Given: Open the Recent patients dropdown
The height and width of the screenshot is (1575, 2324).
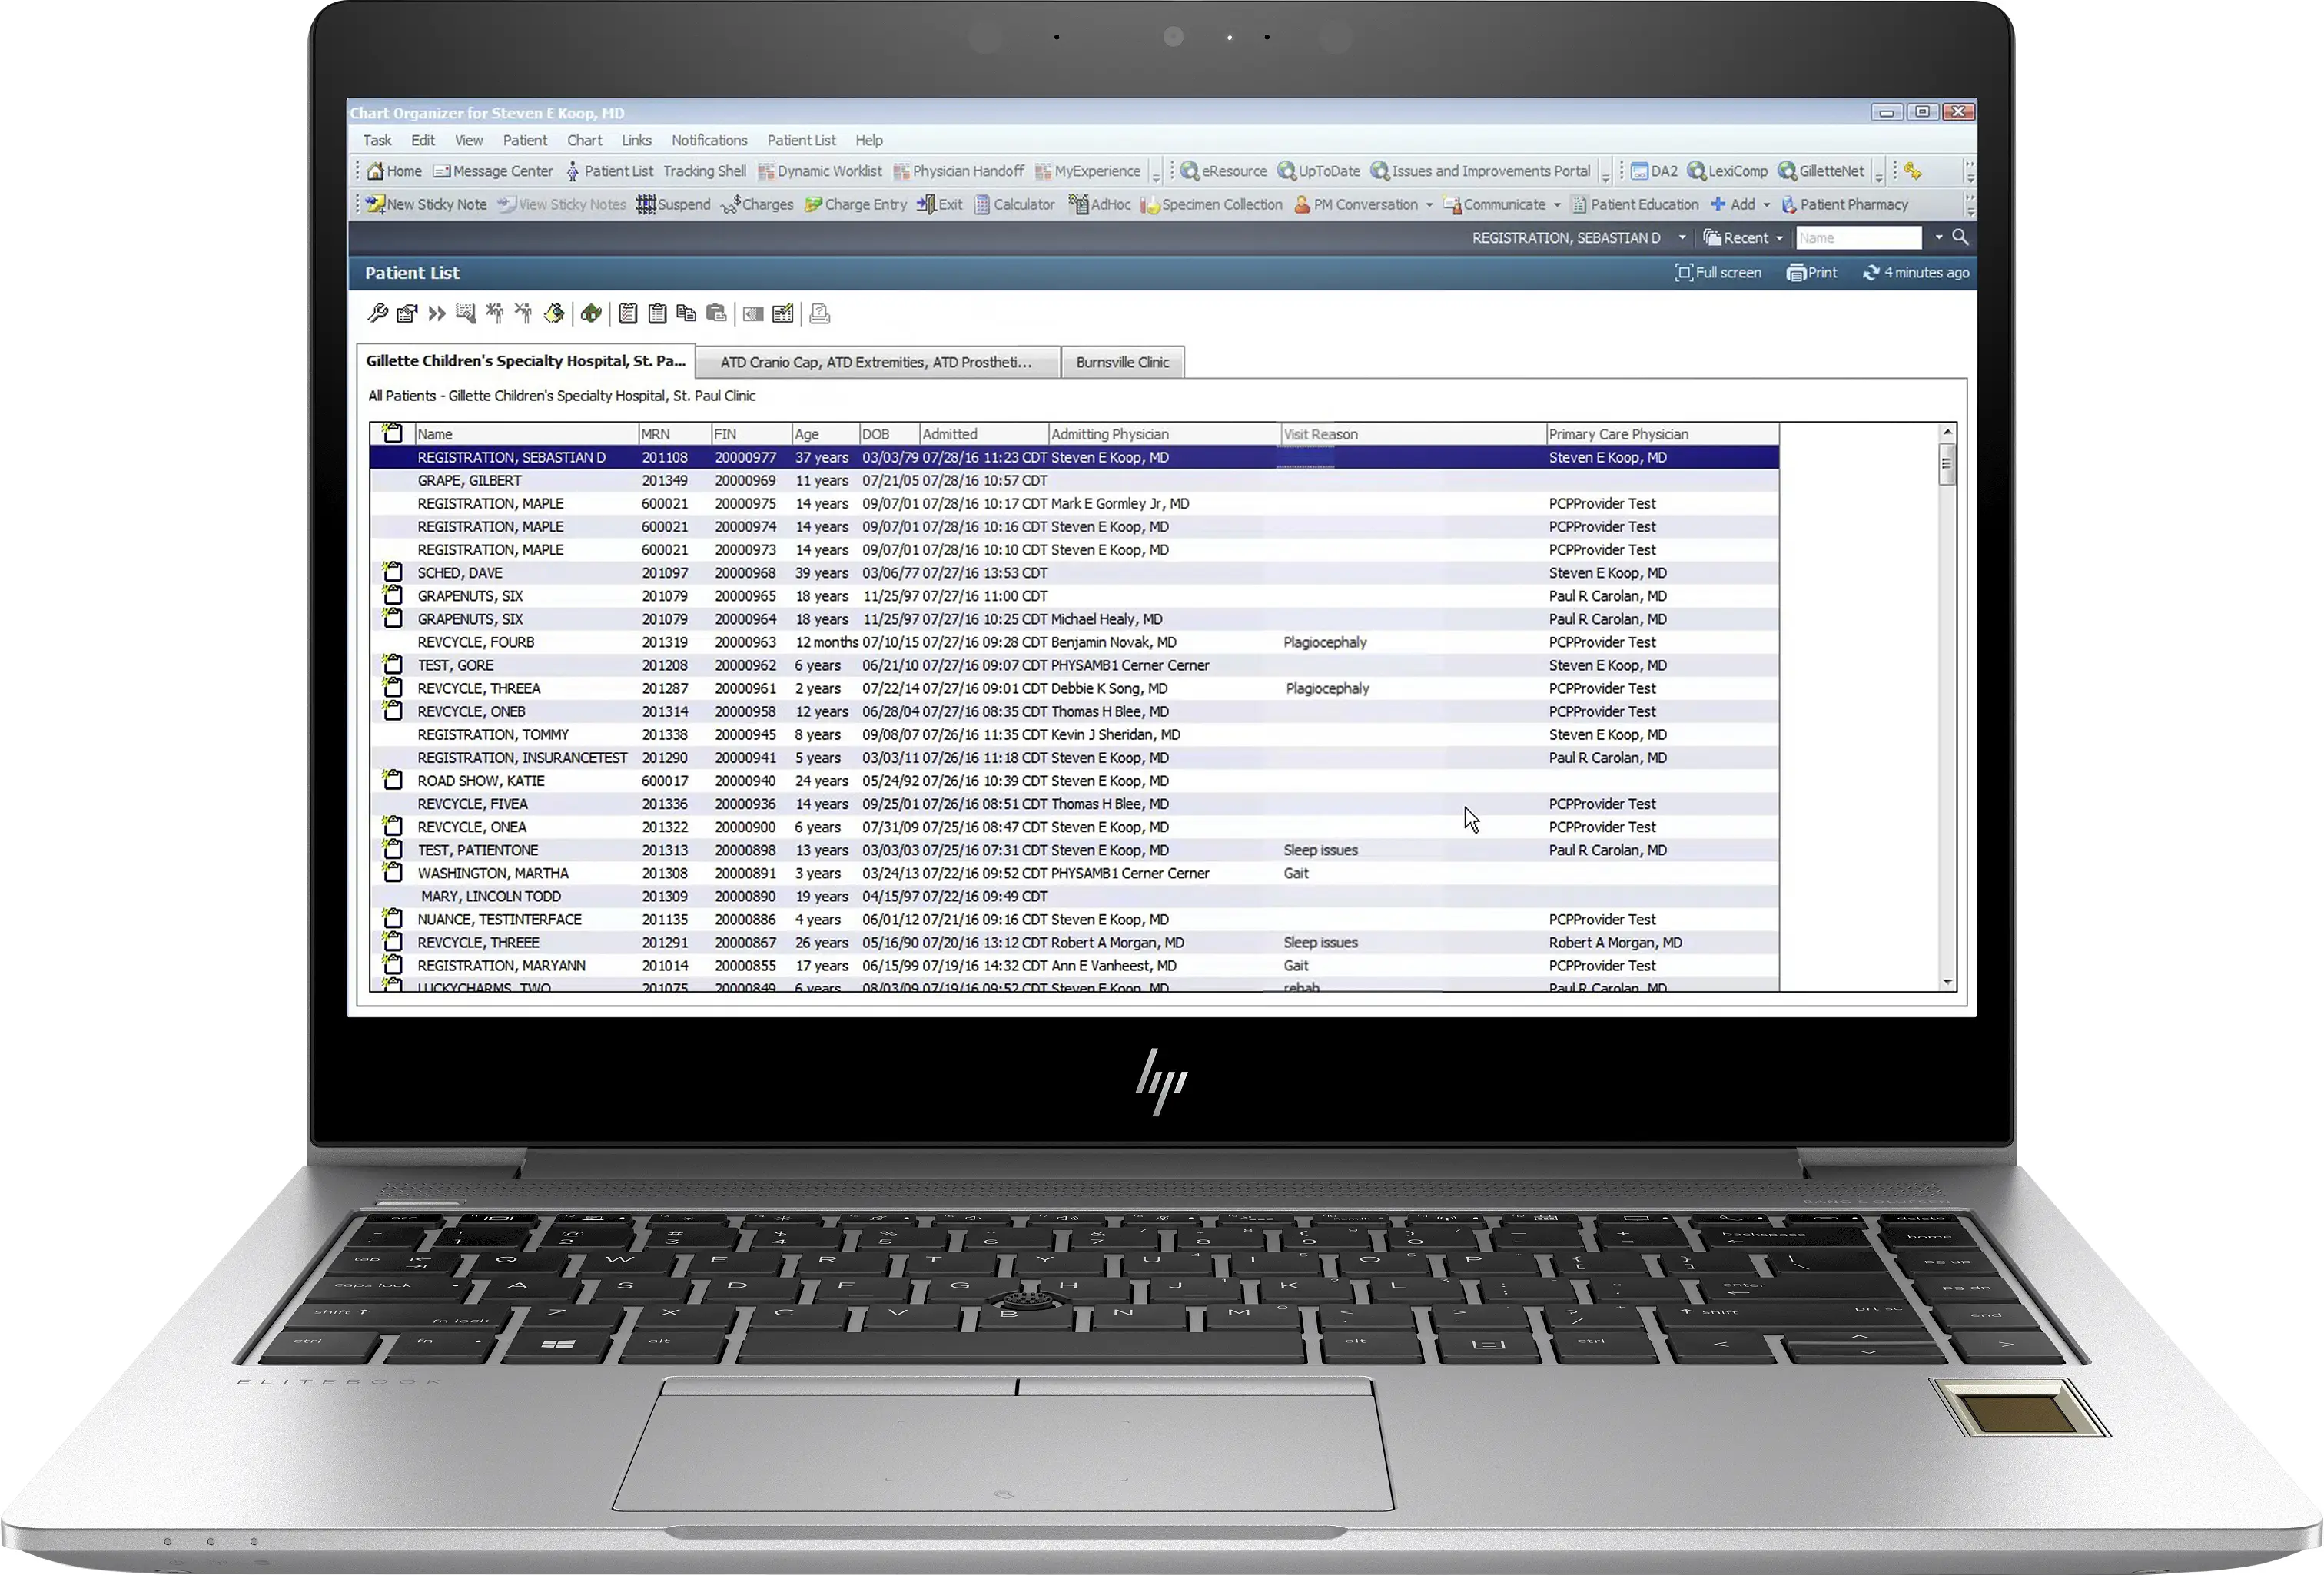Looking at the screenshot, I should point(1744,238).
